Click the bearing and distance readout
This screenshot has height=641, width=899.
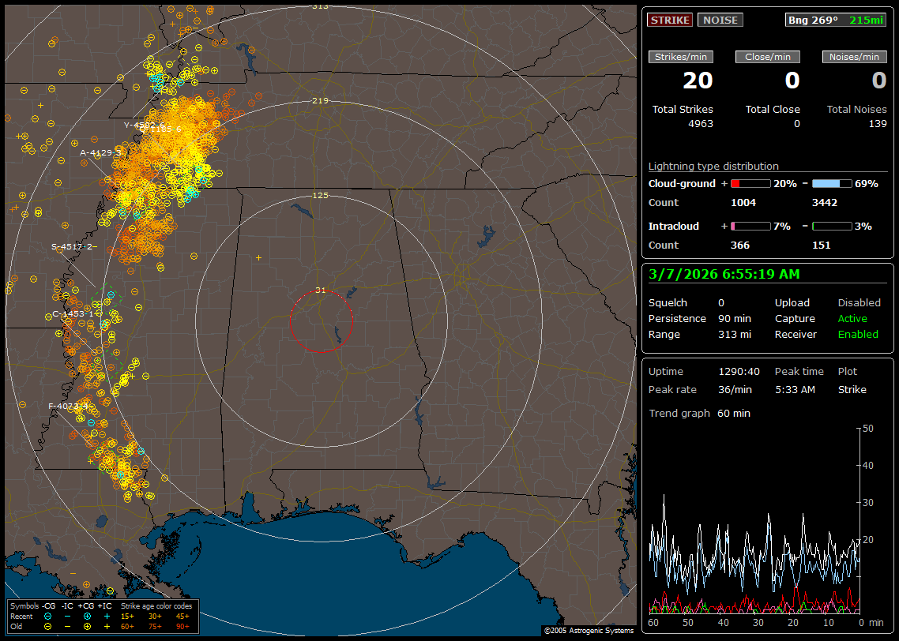tap(836, 21)
